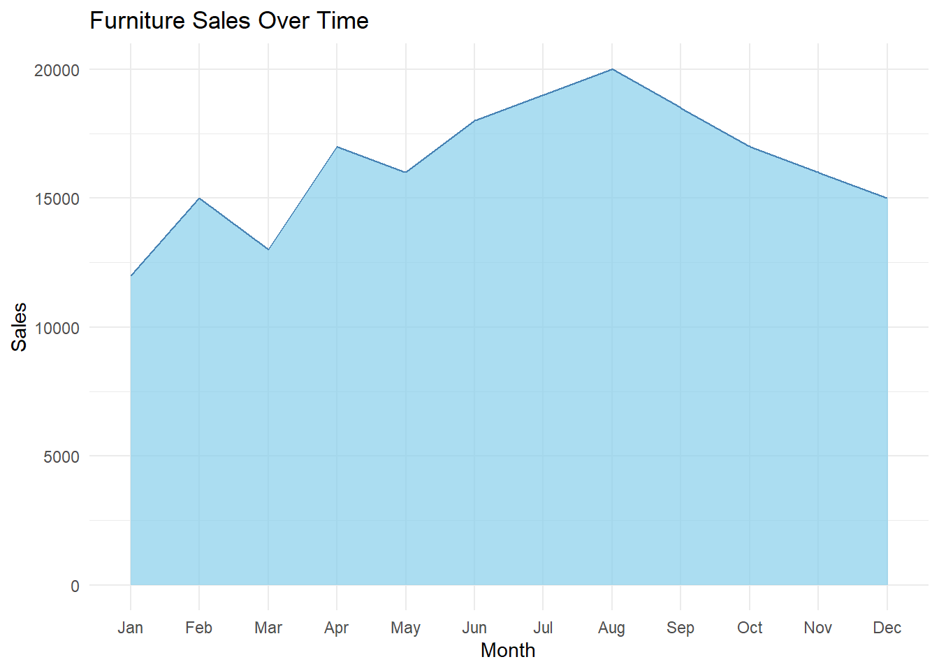The width and height of the screenshot is (939, 671).
Task: Click the Feb month label
Action: click(199, 628)
